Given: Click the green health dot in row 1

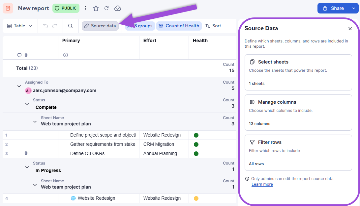Looking at the screenshot, I should click(196, 135).
